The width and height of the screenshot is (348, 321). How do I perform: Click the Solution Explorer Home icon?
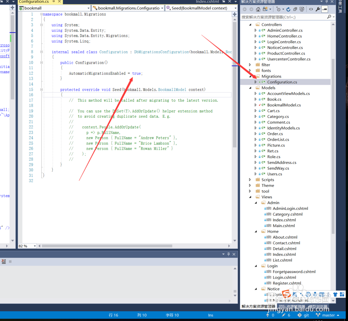(258, 9)
